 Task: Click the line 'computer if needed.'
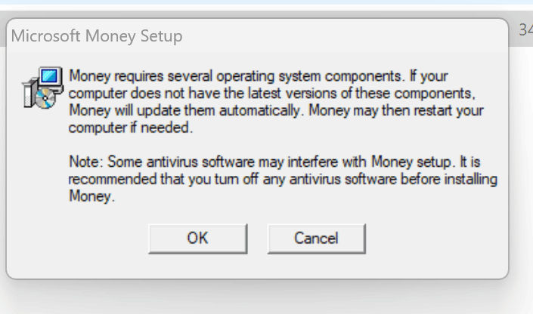131,128
